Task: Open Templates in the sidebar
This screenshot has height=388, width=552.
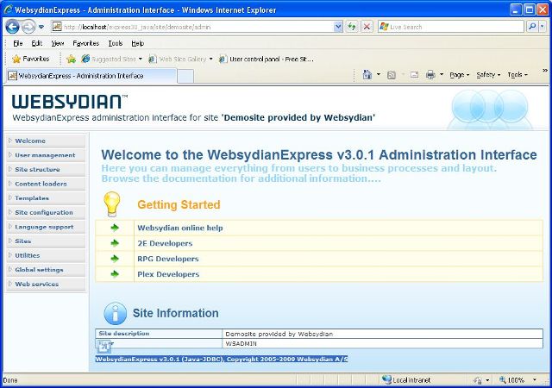Action: coord(46,198)
